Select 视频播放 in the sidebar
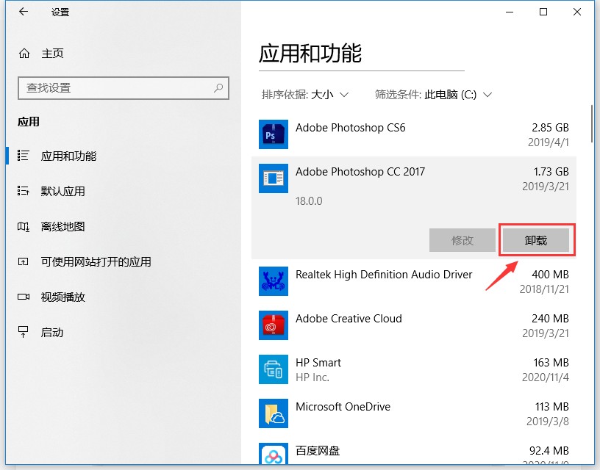This screenshot has width=600, height=470. coord(63,297)
